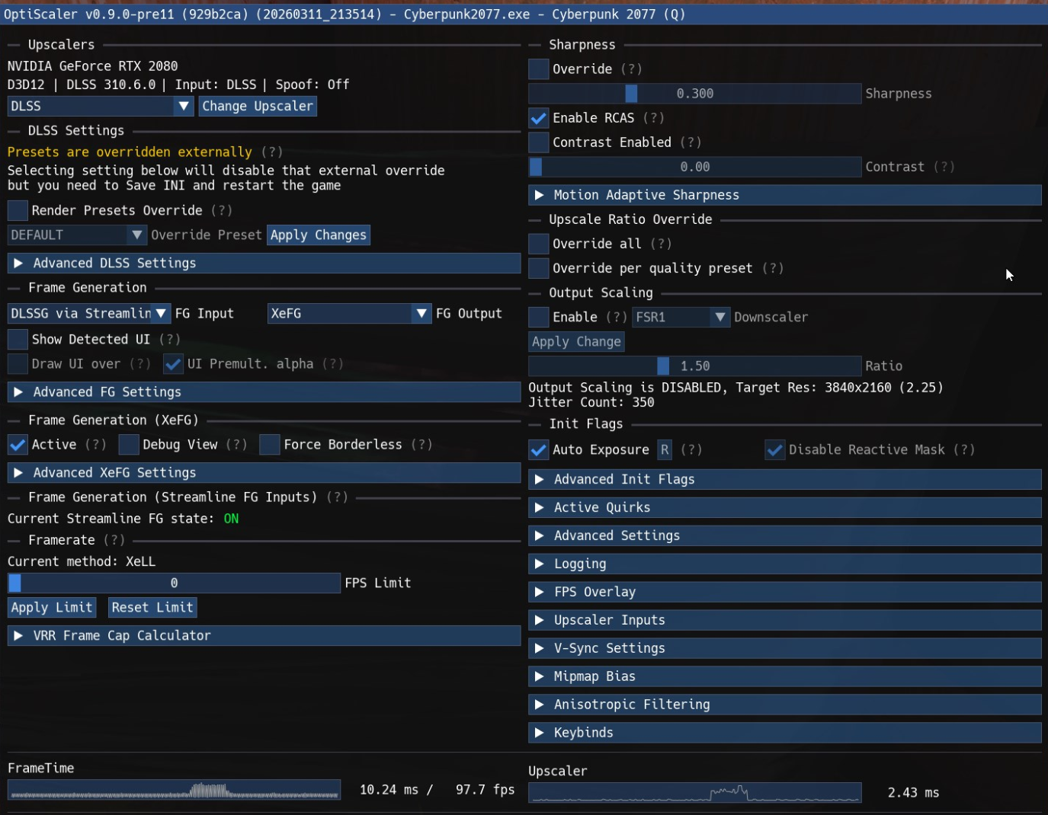Click the '2.43 ms' upscaler time

913,793
